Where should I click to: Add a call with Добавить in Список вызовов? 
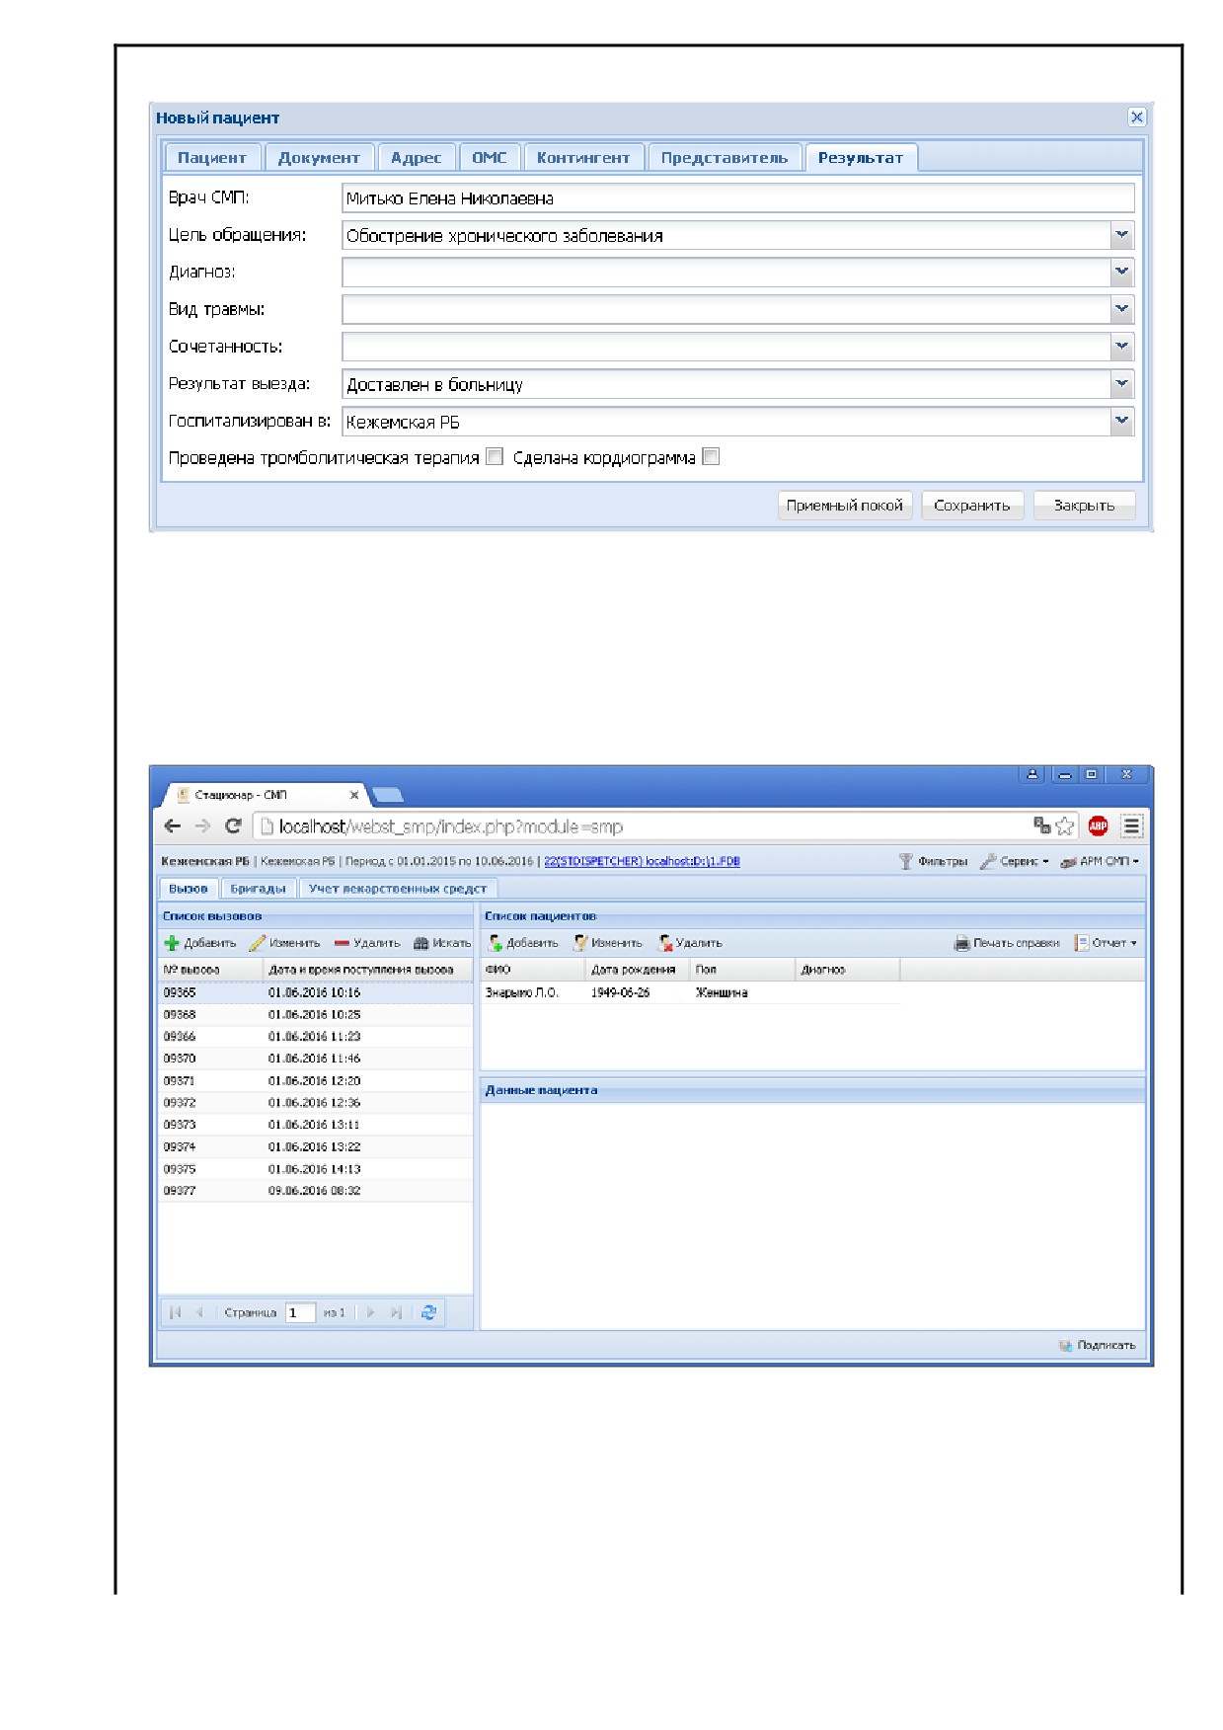200,943
